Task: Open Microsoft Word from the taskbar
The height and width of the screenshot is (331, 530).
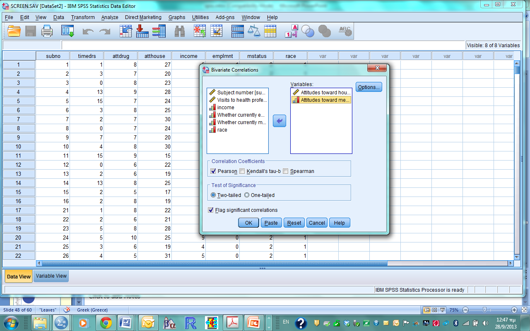Action: coord(125,323)
